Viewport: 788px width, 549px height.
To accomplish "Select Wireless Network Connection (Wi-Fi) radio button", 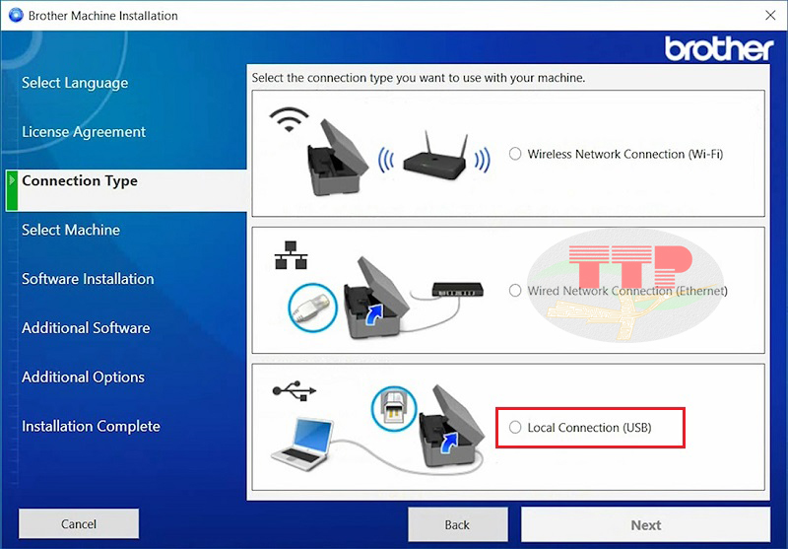I will tap(515, 154).
